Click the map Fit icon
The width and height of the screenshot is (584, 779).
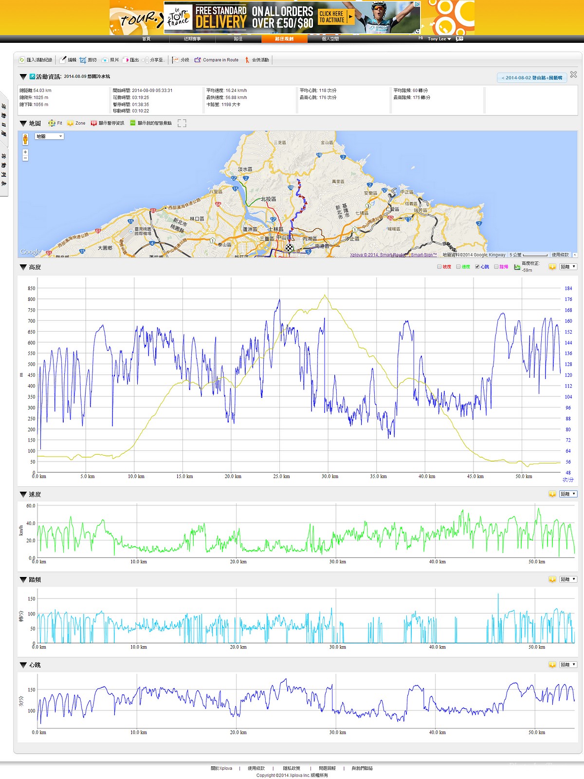point(52,123)
